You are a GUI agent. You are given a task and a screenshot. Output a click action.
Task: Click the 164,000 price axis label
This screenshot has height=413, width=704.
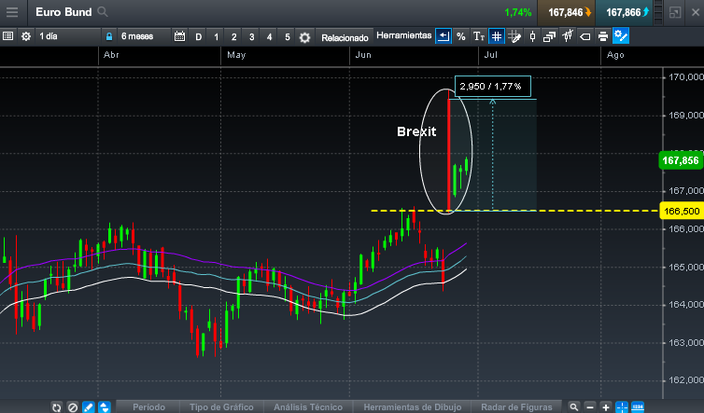[x=686, y=305]
